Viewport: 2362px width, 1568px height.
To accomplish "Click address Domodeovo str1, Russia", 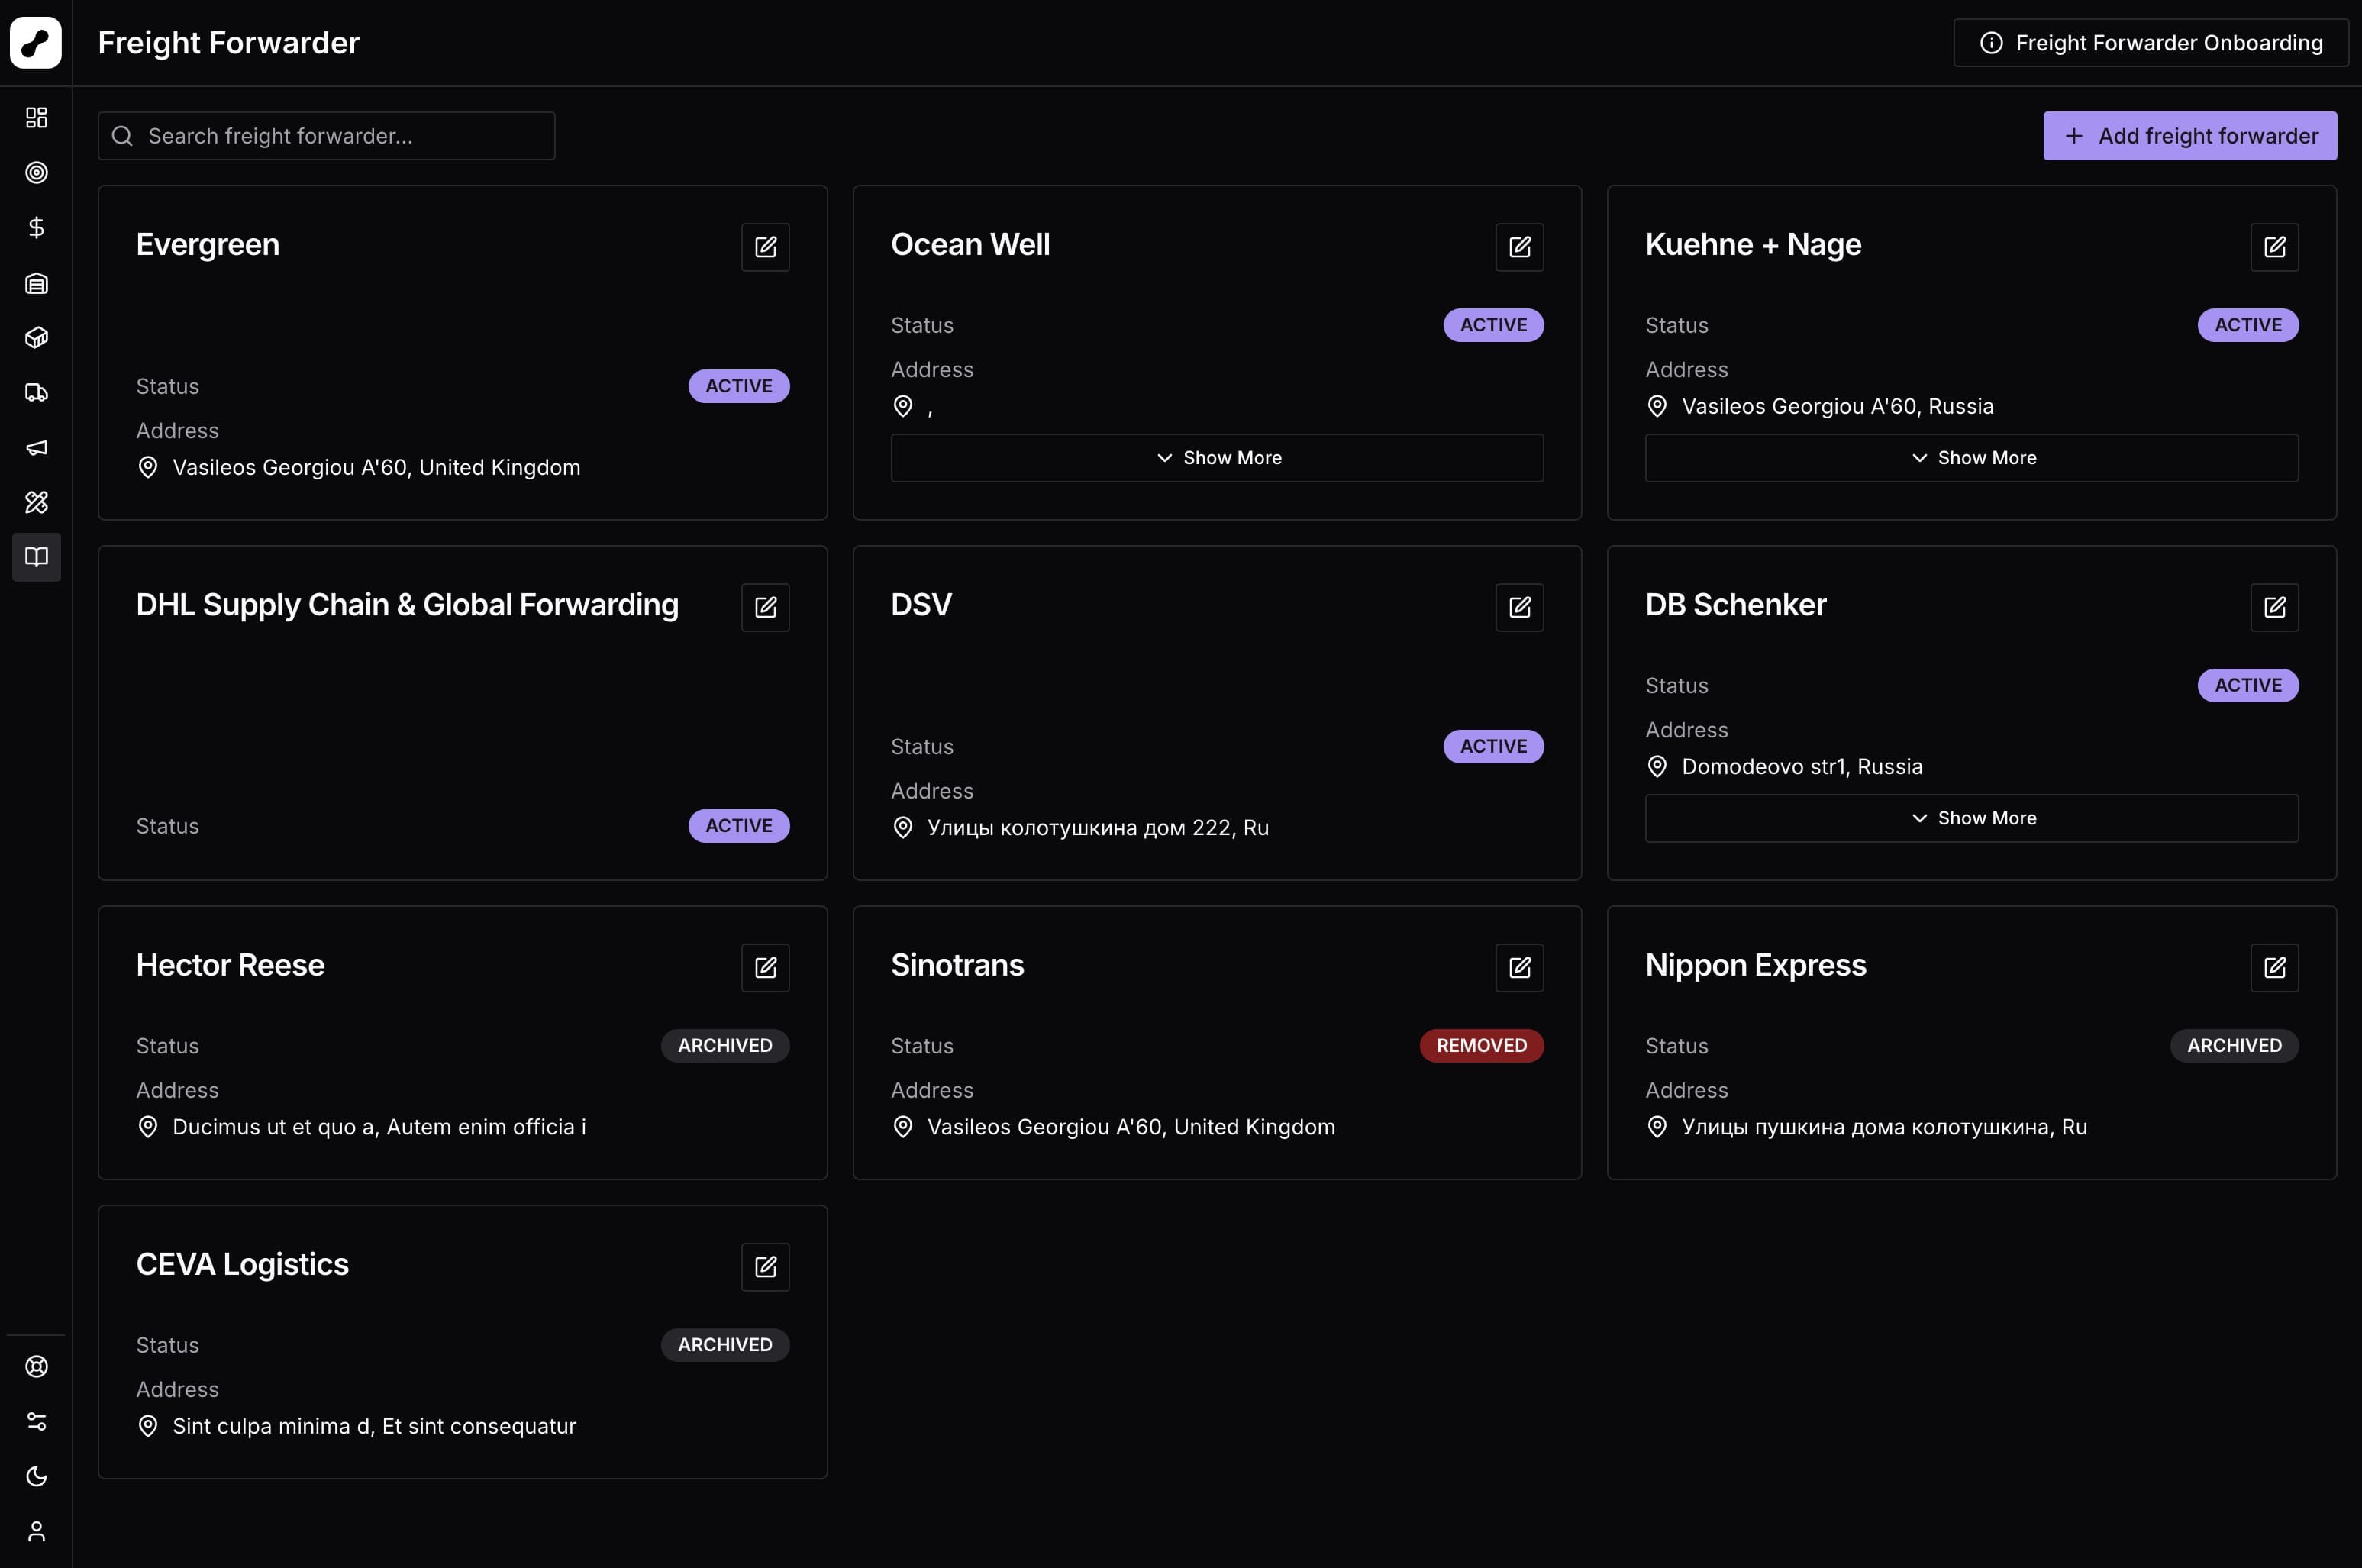I will tap(1802, 767).
